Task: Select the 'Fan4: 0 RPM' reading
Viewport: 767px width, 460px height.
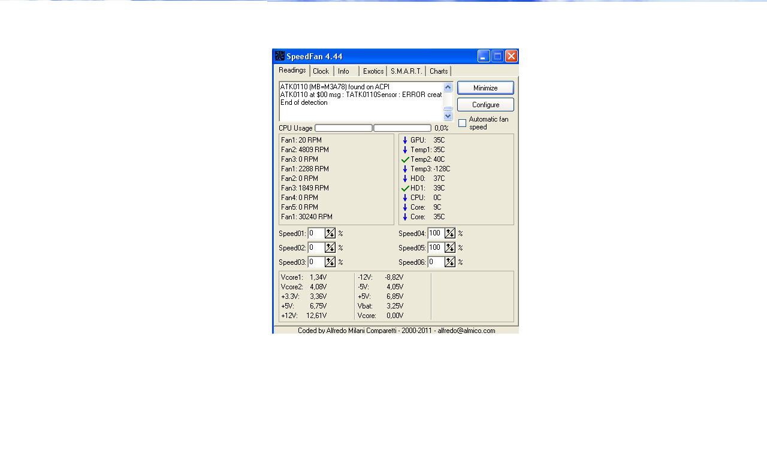Action: 300,198
